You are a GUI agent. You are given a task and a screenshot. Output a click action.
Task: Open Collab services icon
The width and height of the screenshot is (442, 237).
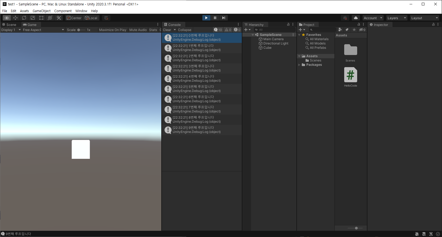click(345, 18)
